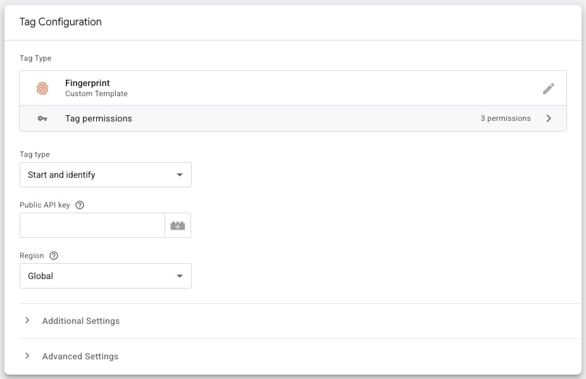Viewport: 586px width, 379px height.
Task: Click the 'Region' label text
Action: tap(32, 256)
